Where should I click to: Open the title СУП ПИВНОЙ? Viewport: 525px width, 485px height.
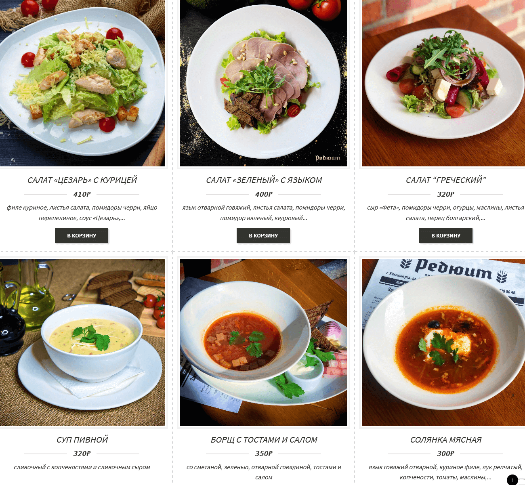pos(82,440)
